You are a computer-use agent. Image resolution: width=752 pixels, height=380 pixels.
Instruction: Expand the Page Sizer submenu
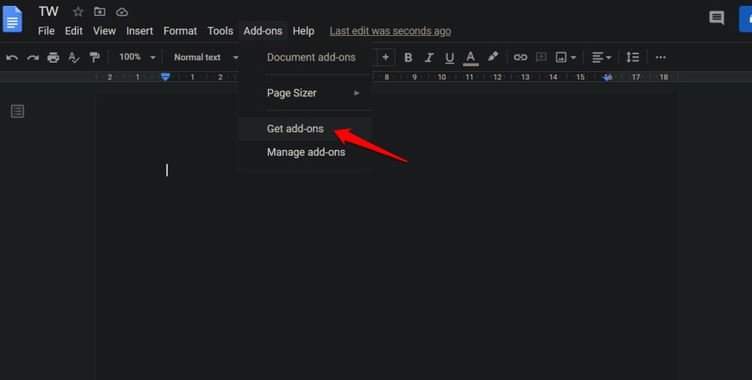pyautogui.click(x=305, y=93)
